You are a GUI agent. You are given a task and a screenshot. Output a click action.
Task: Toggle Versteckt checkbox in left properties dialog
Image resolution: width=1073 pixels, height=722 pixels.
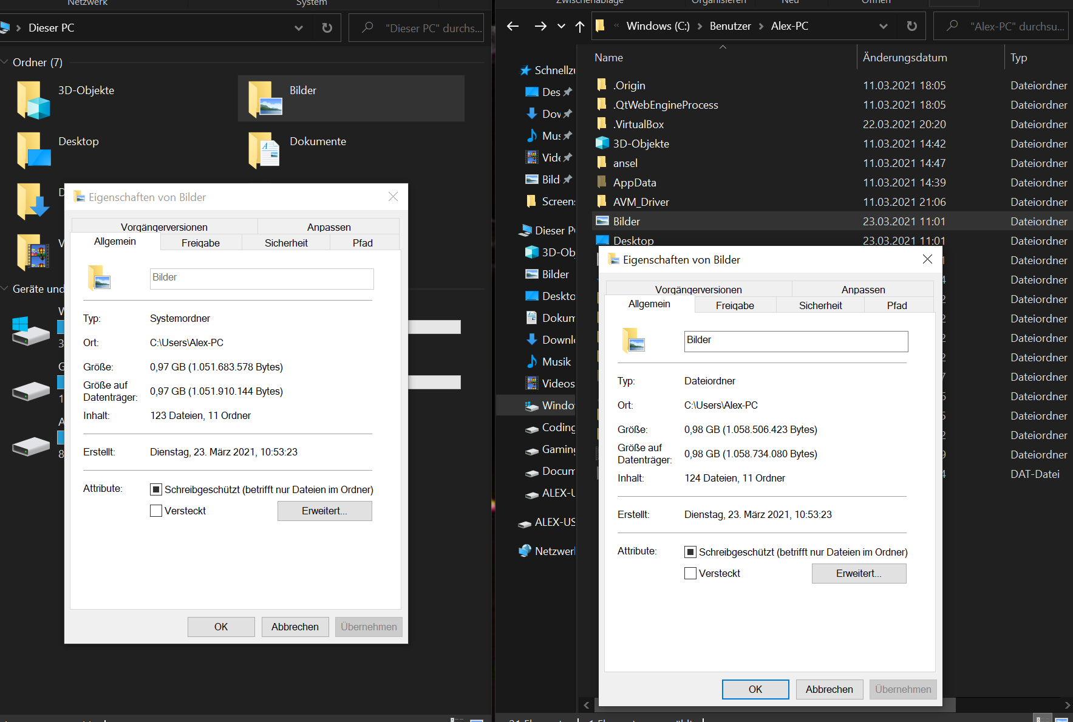[x=156, y=511]
